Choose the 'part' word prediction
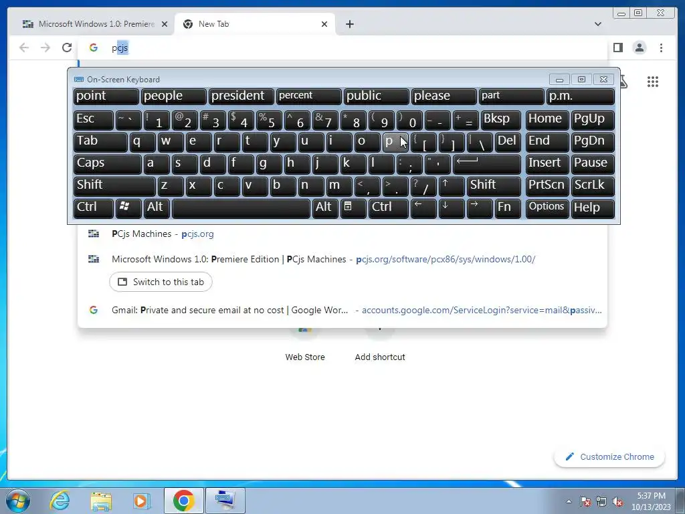685x514 pixels. (x=512, y=96)
